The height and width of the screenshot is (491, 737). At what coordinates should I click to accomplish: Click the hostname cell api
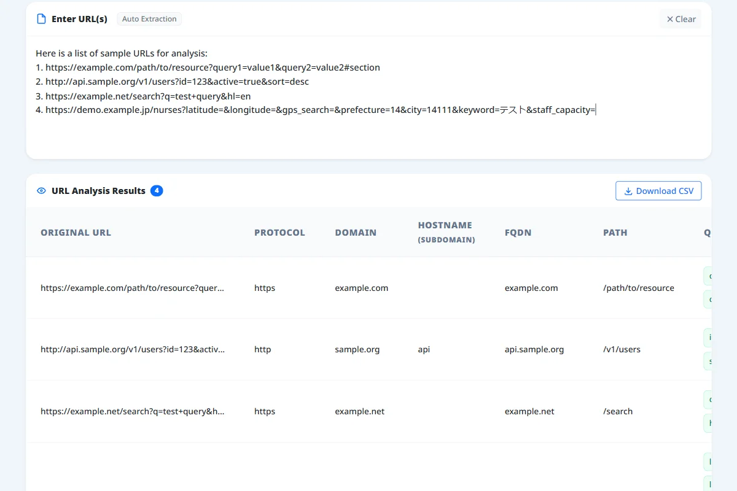424,349
